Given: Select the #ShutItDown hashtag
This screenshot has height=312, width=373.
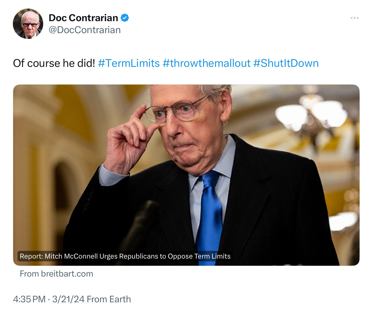Looking at the screenshot, I should [x=286, y=63].
